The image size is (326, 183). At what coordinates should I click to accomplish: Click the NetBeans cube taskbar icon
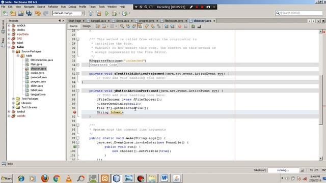[117, 178]
